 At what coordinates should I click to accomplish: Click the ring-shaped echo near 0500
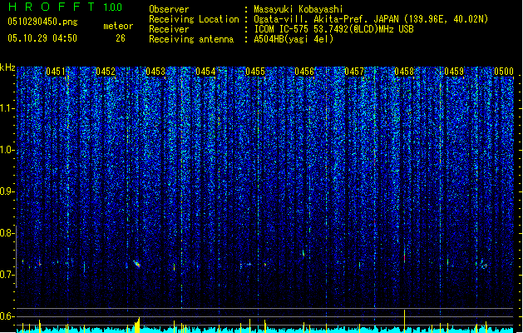point(485,266)
